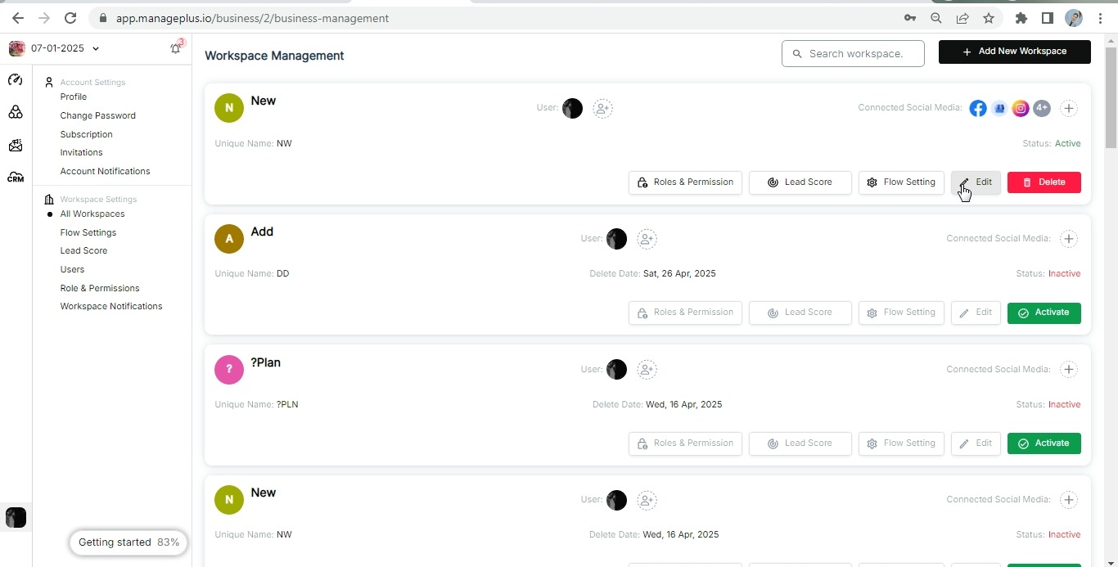The height and width of the screenshot is (567, 1118).
Task: Click the user avatar on the Add workspace
Action: 616,239
